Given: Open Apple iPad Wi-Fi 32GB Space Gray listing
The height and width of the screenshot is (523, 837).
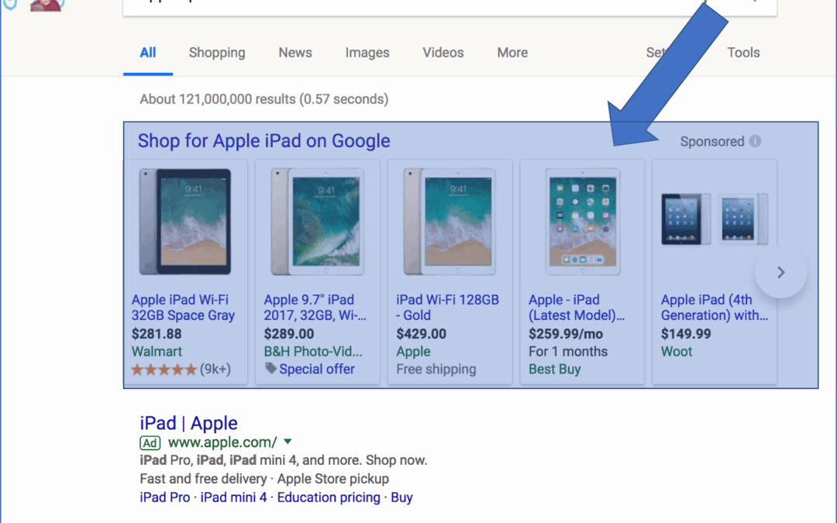Looking at the screenshot, I should click(x=183, y=308).
